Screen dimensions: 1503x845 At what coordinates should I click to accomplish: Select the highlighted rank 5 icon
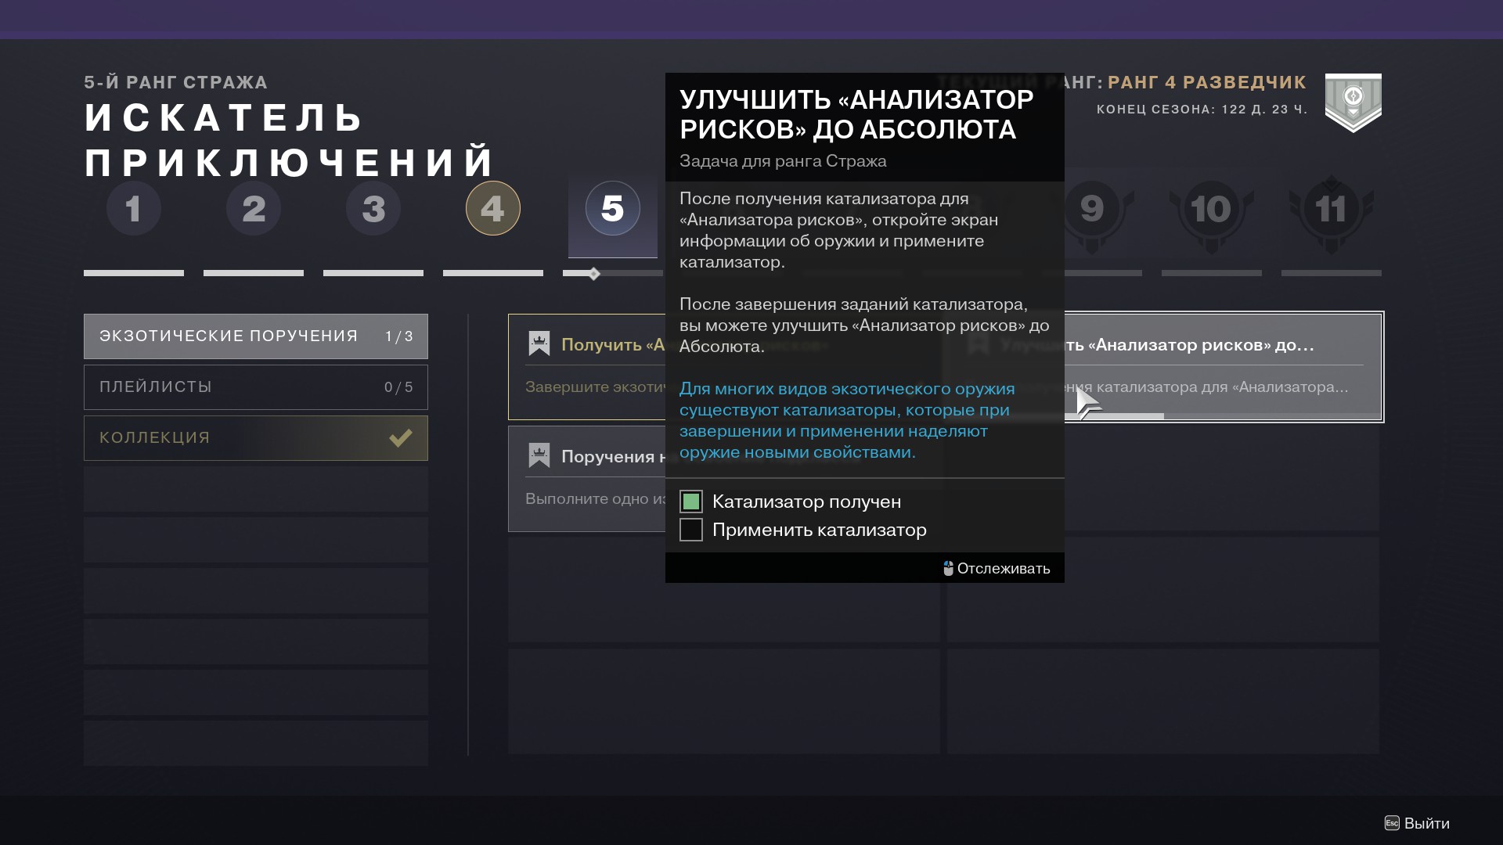pos(612,208)
